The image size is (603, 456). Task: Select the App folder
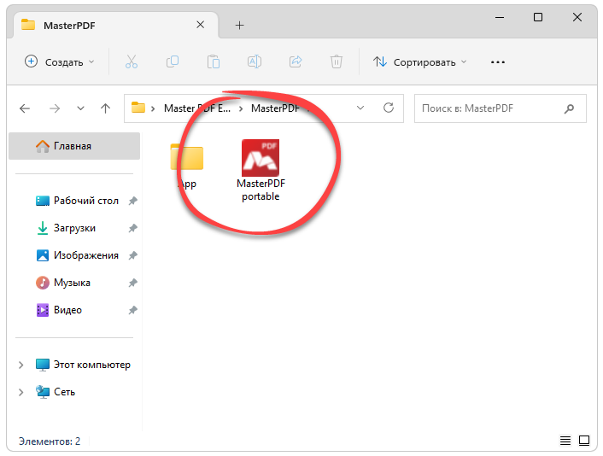click(x=187, y=166)
